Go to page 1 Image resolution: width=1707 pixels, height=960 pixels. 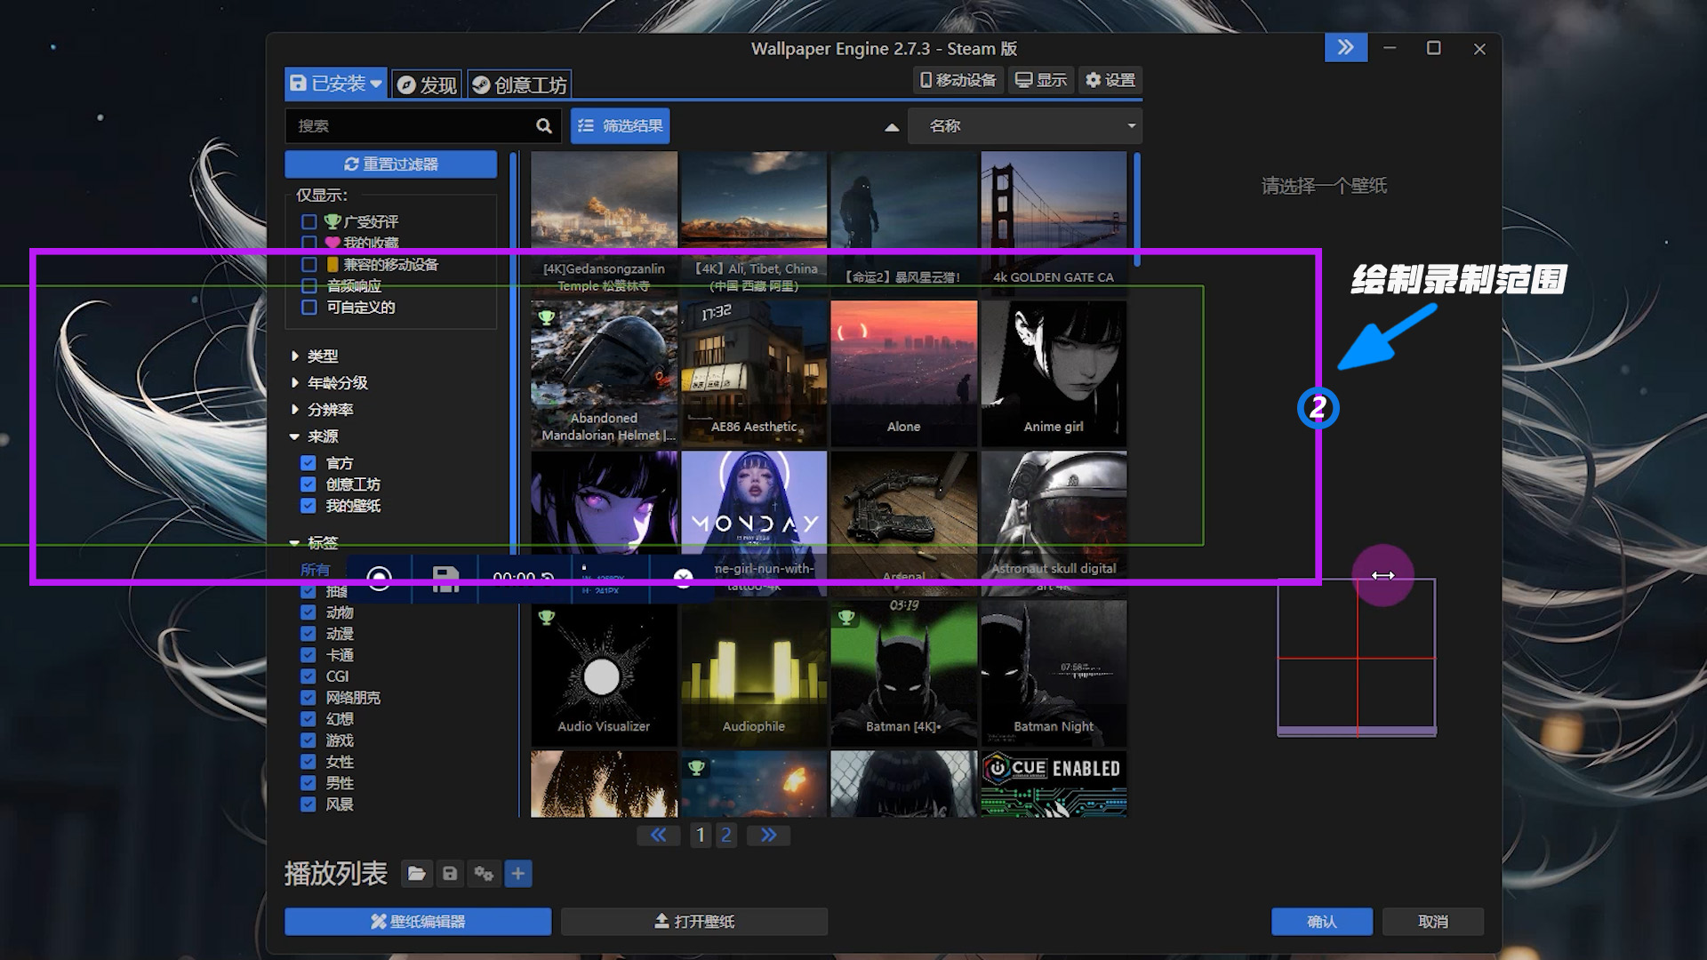(701, 835)
